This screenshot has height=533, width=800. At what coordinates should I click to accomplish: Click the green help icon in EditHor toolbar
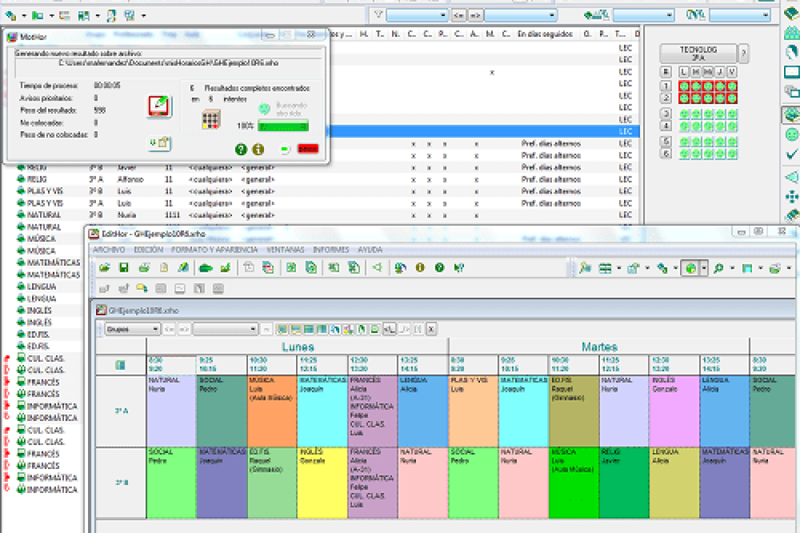tap(439, 268)
